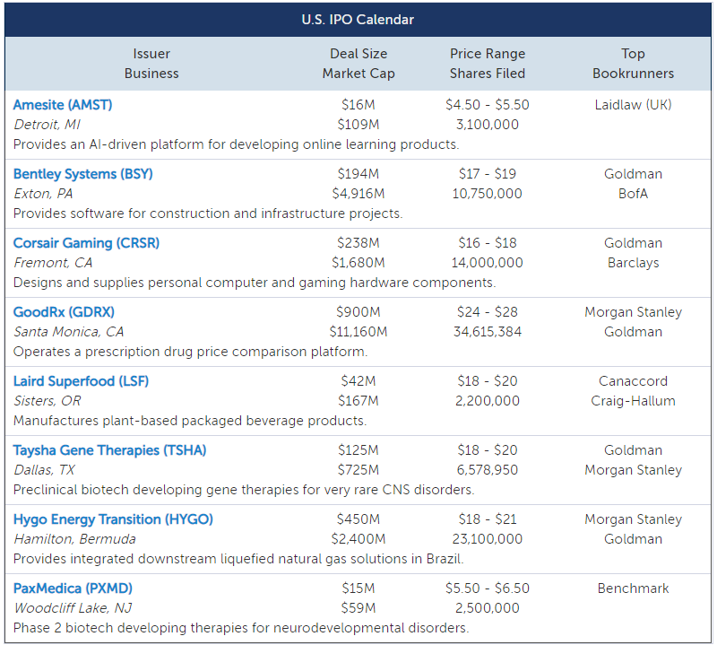
Task: Select Corsair deal size $238M
Action: (x=358, y=243)
